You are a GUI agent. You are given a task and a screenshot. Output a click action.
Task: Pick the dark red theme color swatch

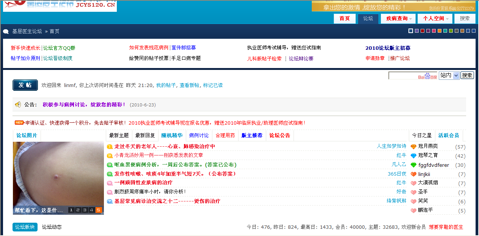coord(422,31)
